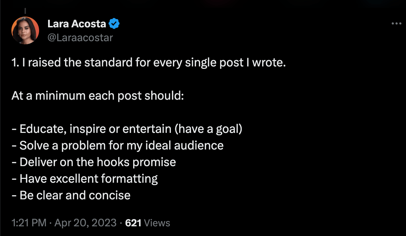The height and width of the screenshot is (236, 406).
Task: Click the Lara Acosta display name
Action: click(x=77, y=24)
